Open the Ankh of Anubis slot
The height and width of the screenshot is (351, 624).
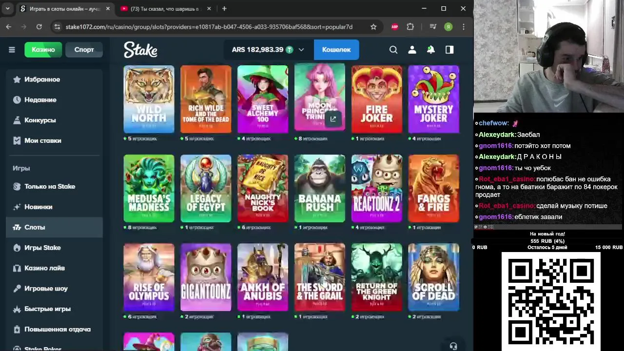263,277
